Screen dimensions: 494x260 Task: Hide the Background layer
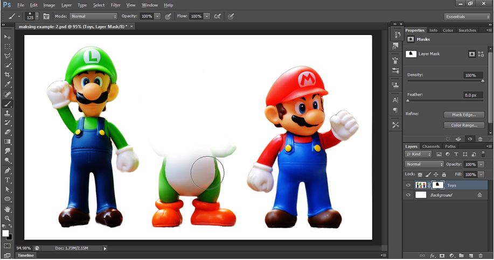(408, 195)
